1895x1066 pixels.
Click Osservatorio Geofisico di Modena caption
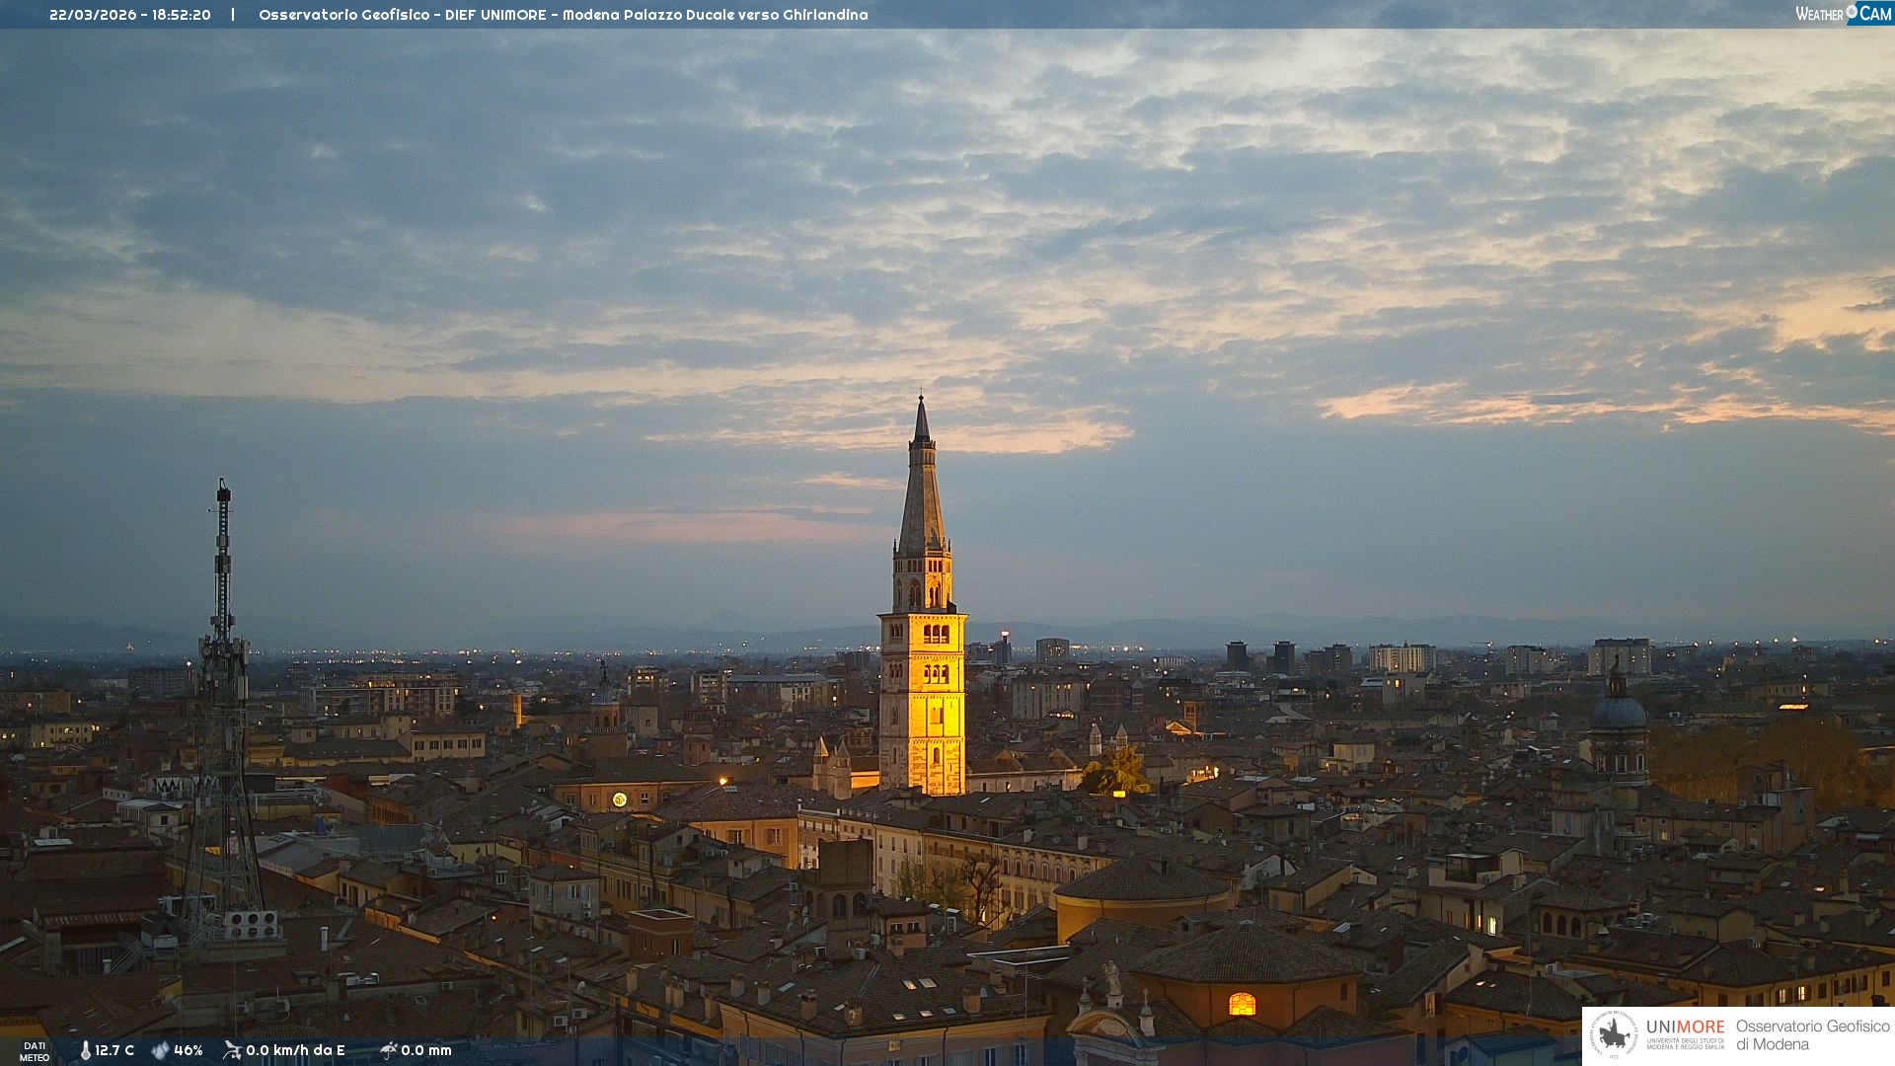[x=1812, y=1035]
